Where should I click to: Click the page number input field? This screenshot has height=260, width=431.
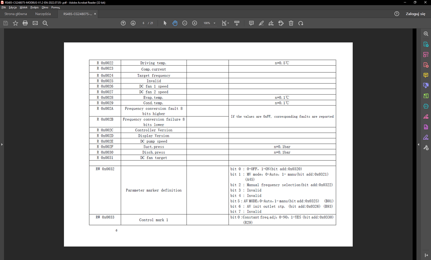pos(143,23)
